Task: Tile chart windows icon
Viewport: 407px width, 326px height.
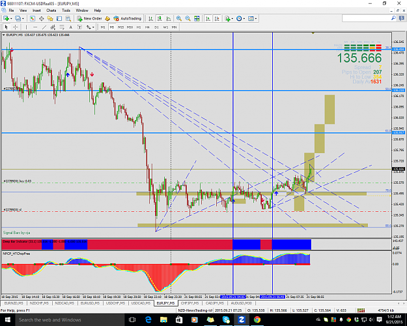Action: [197, 18]
